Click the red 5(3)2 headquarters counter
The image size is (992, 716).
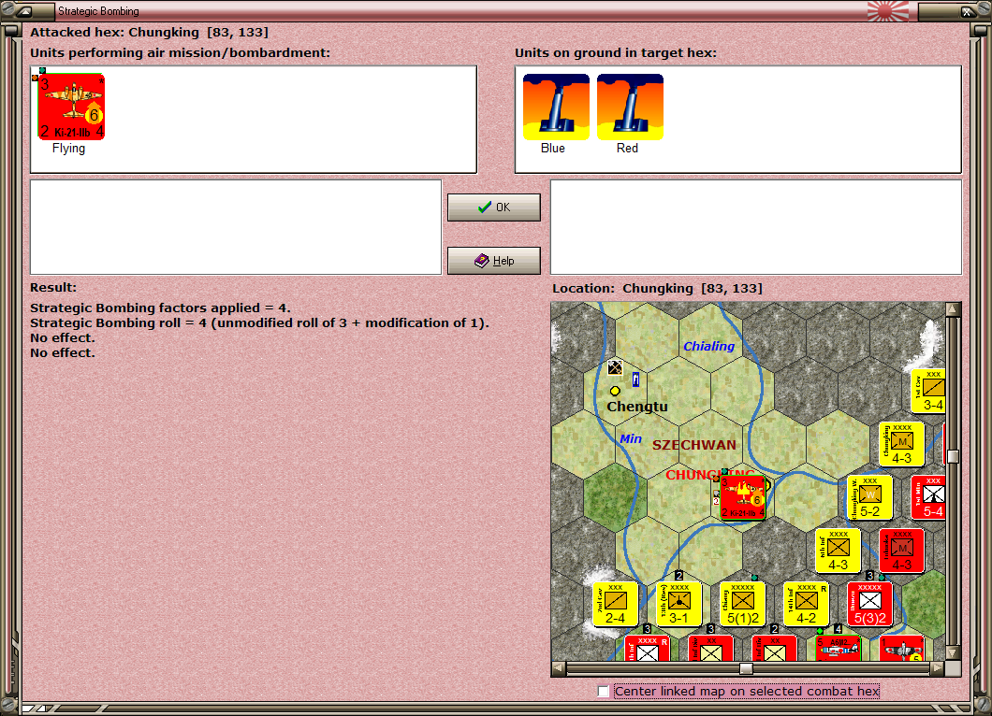[870, 605]
